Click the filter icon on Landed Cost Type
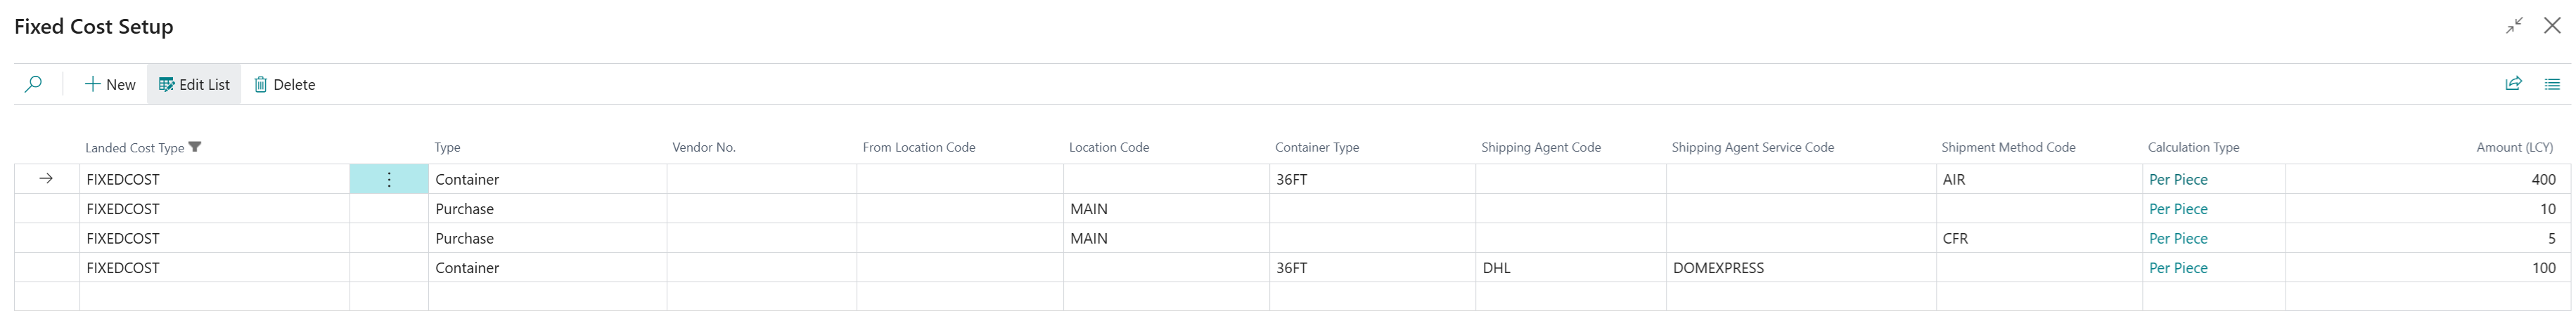This screenshot has height=311, width=2576. point(195,147)
